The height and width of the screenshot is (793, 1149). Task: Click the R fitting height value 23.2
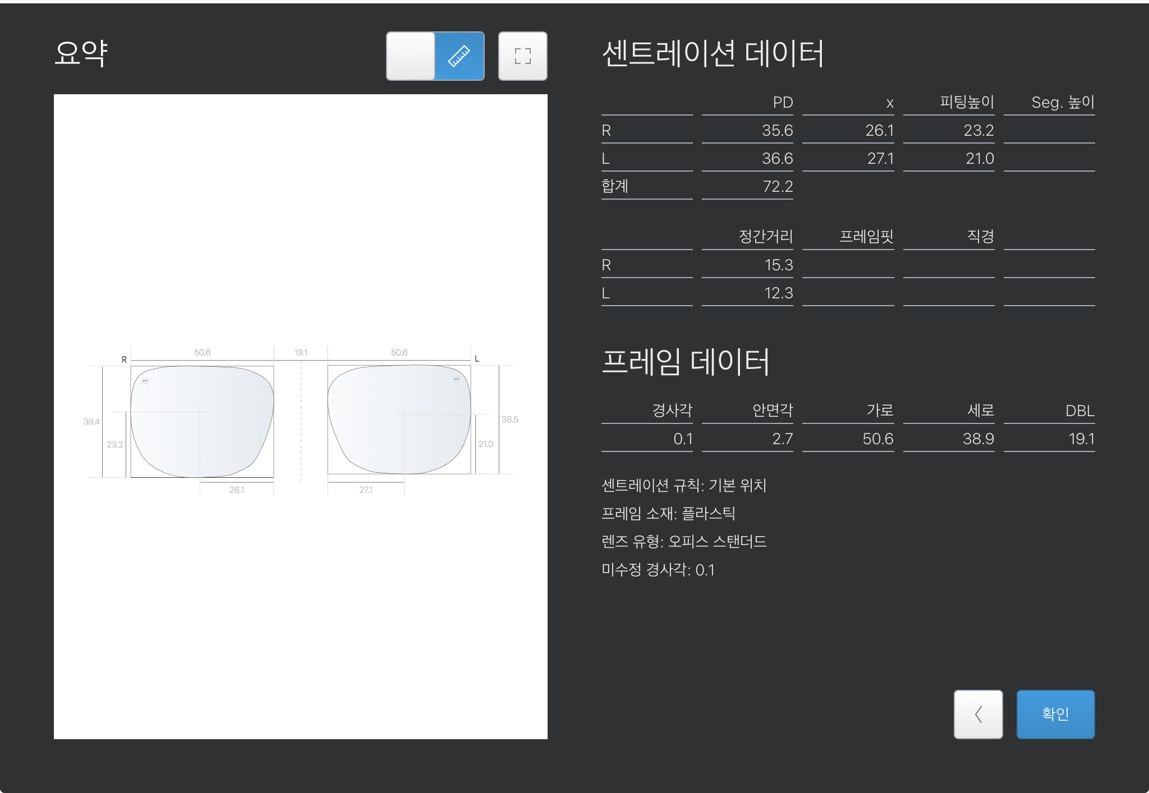pyautogui.click(x=978, y=131)
